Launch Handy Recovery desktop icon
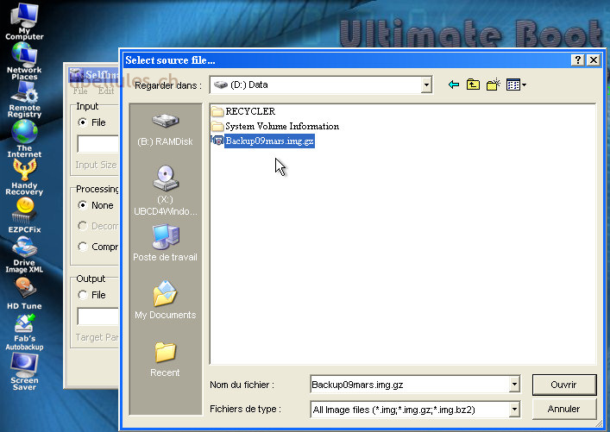The width and height of the screenshot is (610, 432). 24,177
